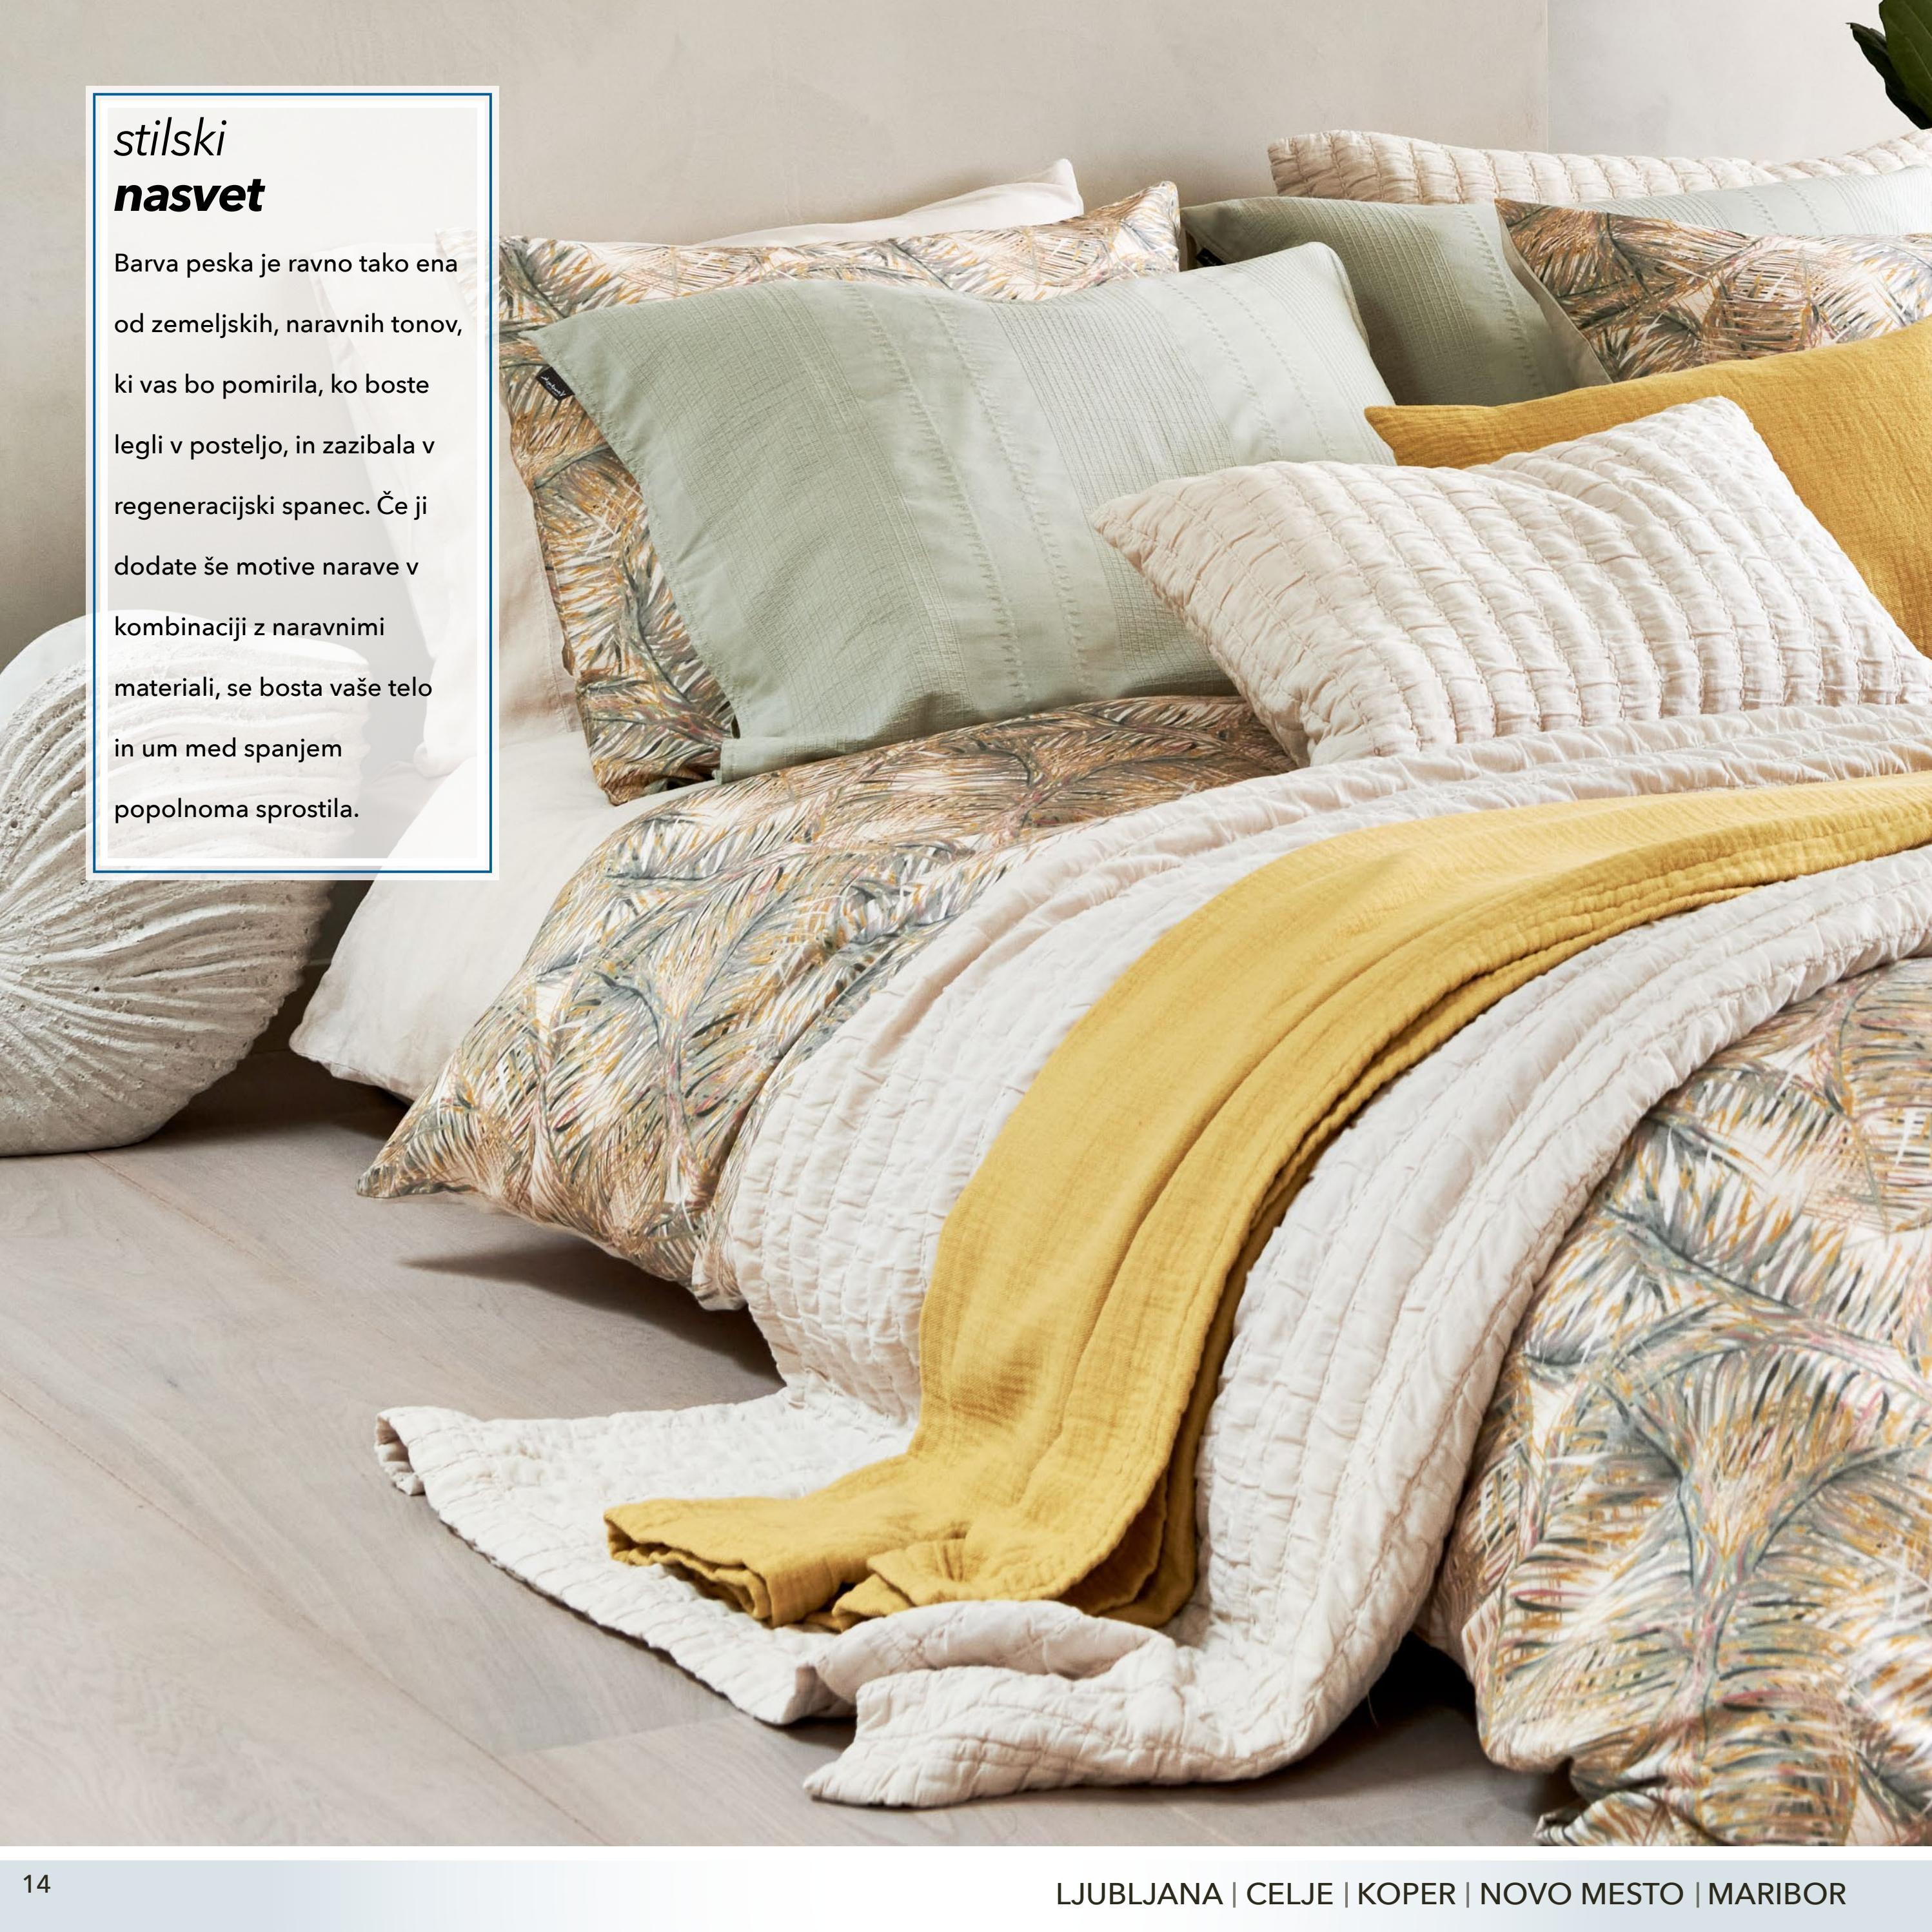Click the MARIBOR store location
The height and width of the screenshot is (1932, 1932).
(x=1776, y=1893)
